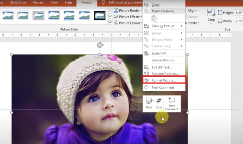Open the Change Picture submenu
Screen dimensions: 243x144
164,26
